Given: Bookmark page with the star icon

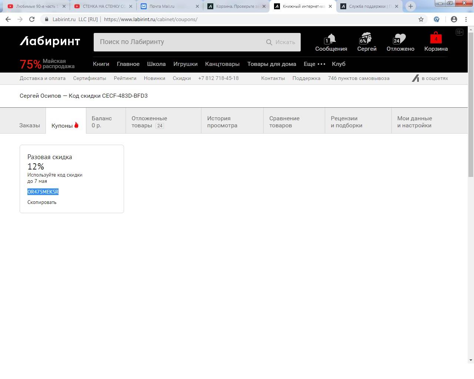Looking at the screenshot, I should click(x=421, y=19).
